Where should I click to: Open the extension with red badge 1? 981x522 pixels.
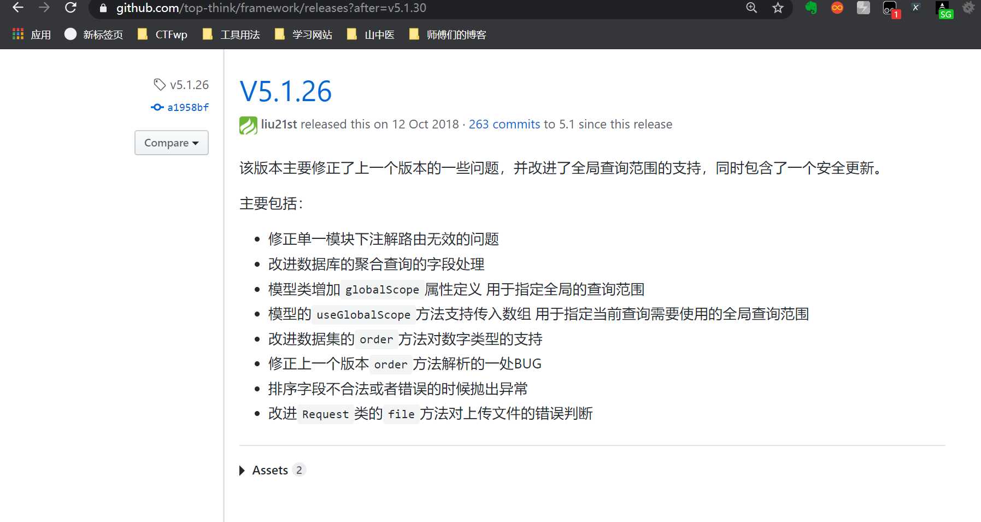pos(891,9)
